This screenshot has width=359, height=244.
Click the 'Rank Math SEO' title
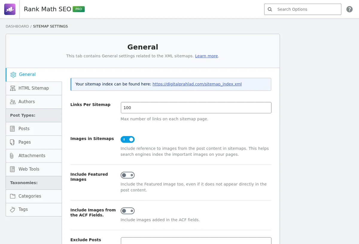(x=47, y=9)
